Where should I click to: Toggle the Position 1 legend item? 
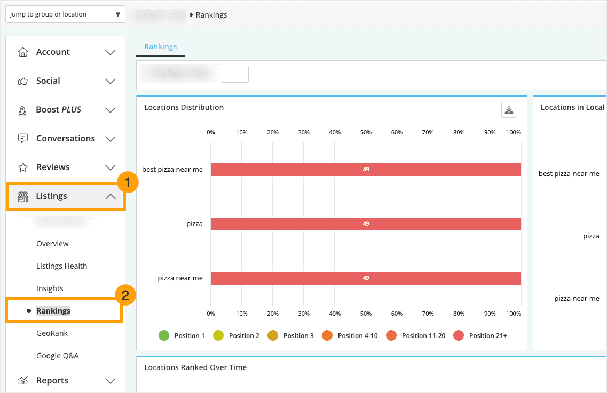coord(182,335)
